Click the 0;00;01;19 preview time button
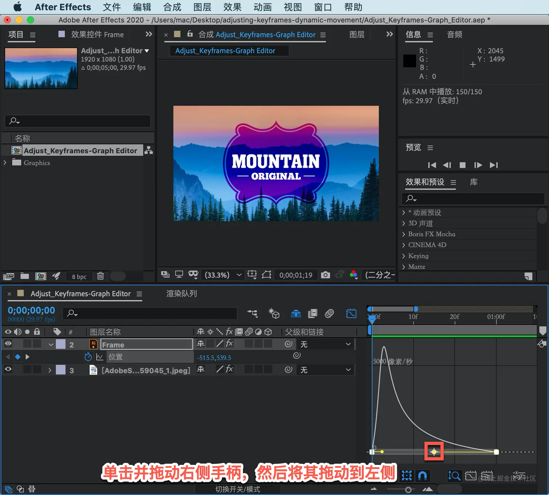Image resolution: width=549 pixels, height=495 pixels. tap(296, 275)
